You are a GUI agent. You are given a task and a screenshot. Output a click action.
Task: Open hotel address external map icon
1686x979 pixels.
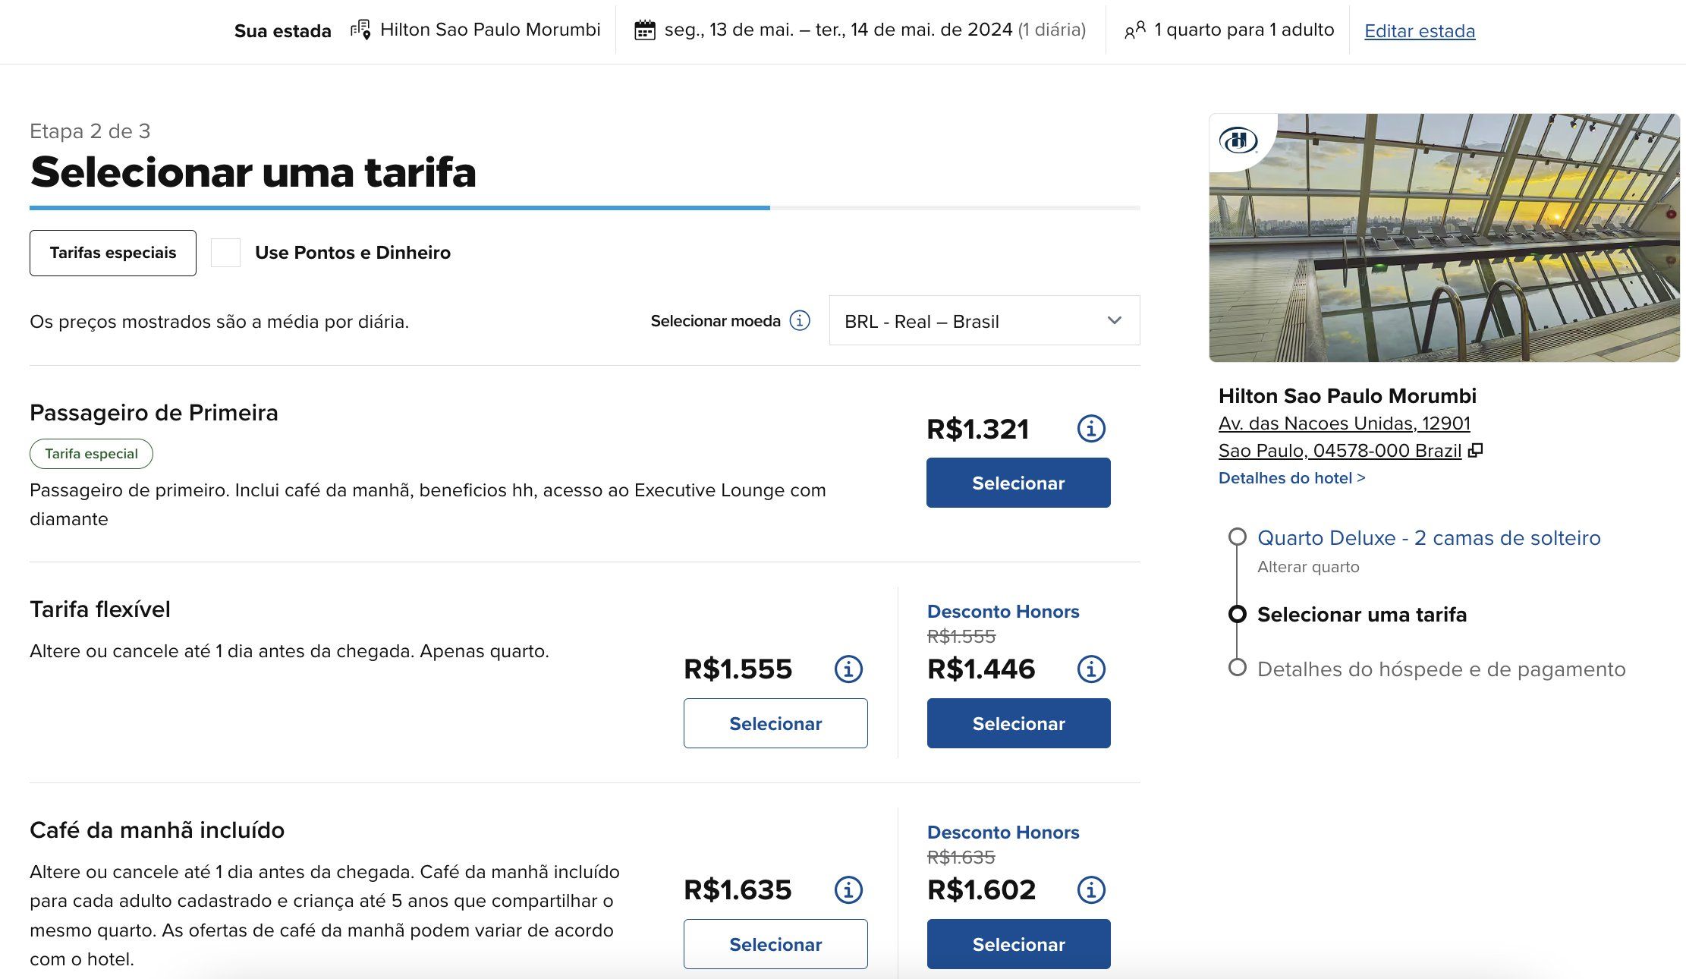pos(1475,451)
